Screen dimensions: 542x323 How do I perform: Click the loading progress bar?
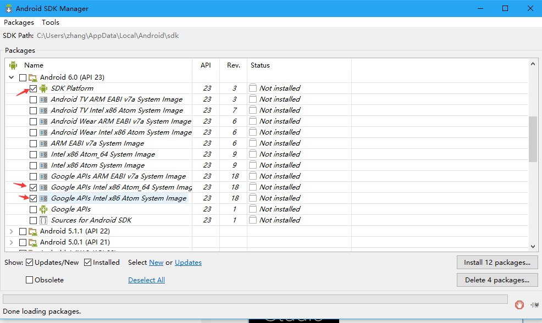click(x=255, y=299)
